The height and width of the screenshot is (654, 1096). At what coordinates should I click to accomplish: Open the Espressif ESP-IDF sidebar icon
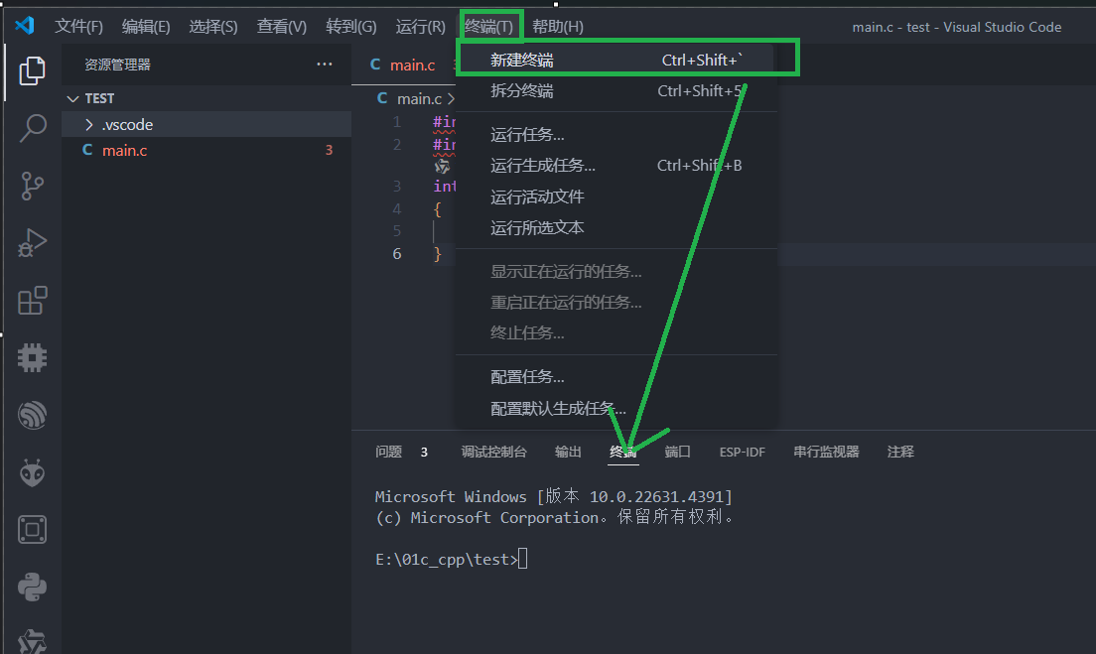click(32, 416)
